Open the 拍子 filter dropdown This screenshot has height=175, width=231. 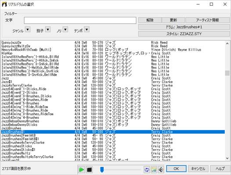pos(48,29)
